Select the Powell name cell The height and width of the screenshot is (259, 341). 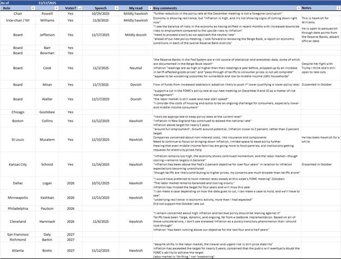coord(48,14)
